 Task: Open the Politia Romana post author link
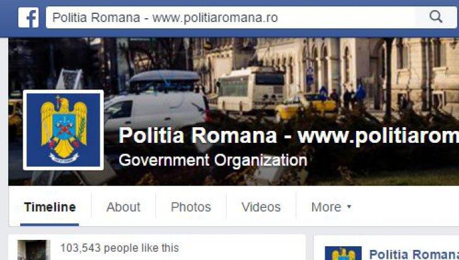click(x=414, y=254)
